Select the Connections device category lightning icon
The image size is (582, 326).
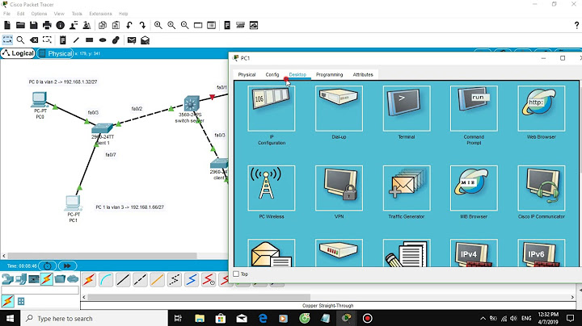click(x=46, y=279)
